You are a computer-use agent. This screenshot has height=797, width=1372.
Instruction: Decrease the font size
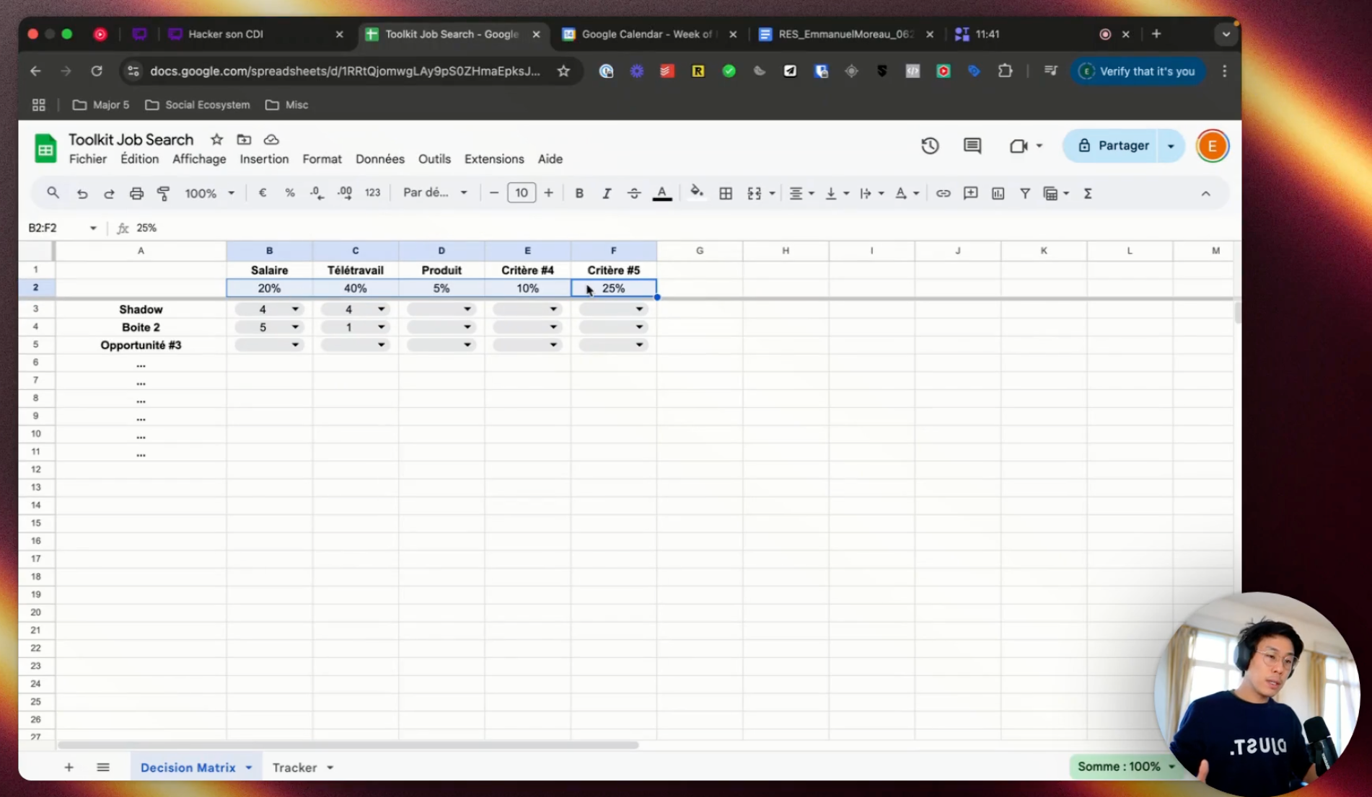pyautogui.click(x=494, y=193)
